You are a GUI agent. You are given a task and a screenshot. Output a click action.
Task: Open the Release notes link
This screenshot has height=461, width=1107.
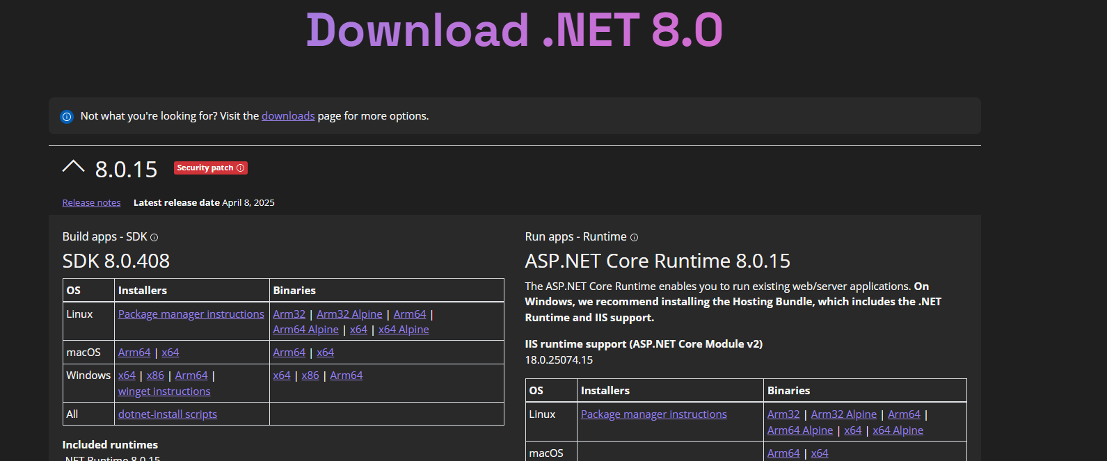point(91,203)
